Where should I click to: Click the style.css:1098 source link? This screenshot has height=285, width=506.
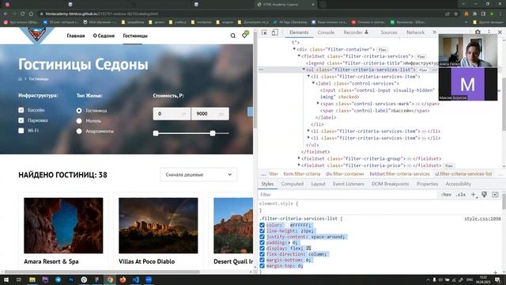(x=482, y=218)
